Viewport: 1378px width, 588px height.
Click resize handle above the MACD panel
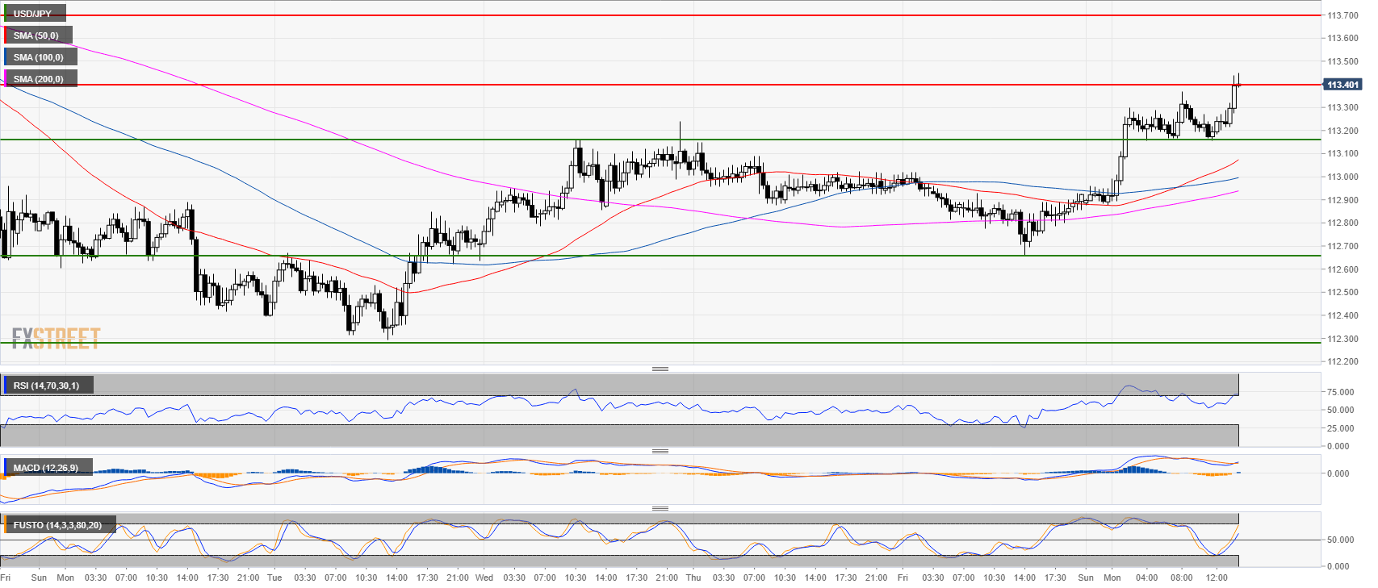(660, 451)
